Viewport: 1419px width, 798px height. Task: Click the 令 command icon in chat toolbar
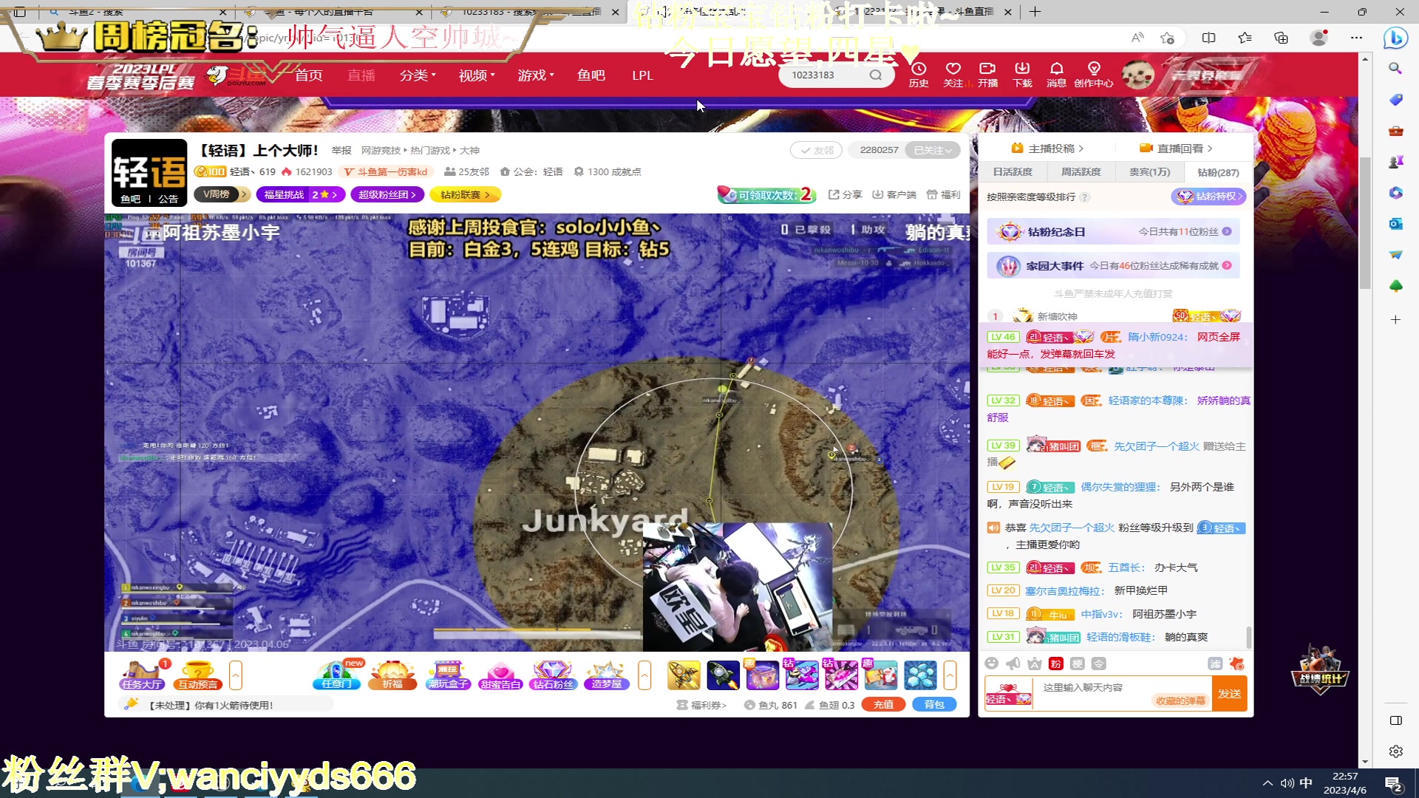pos(1099,664)
